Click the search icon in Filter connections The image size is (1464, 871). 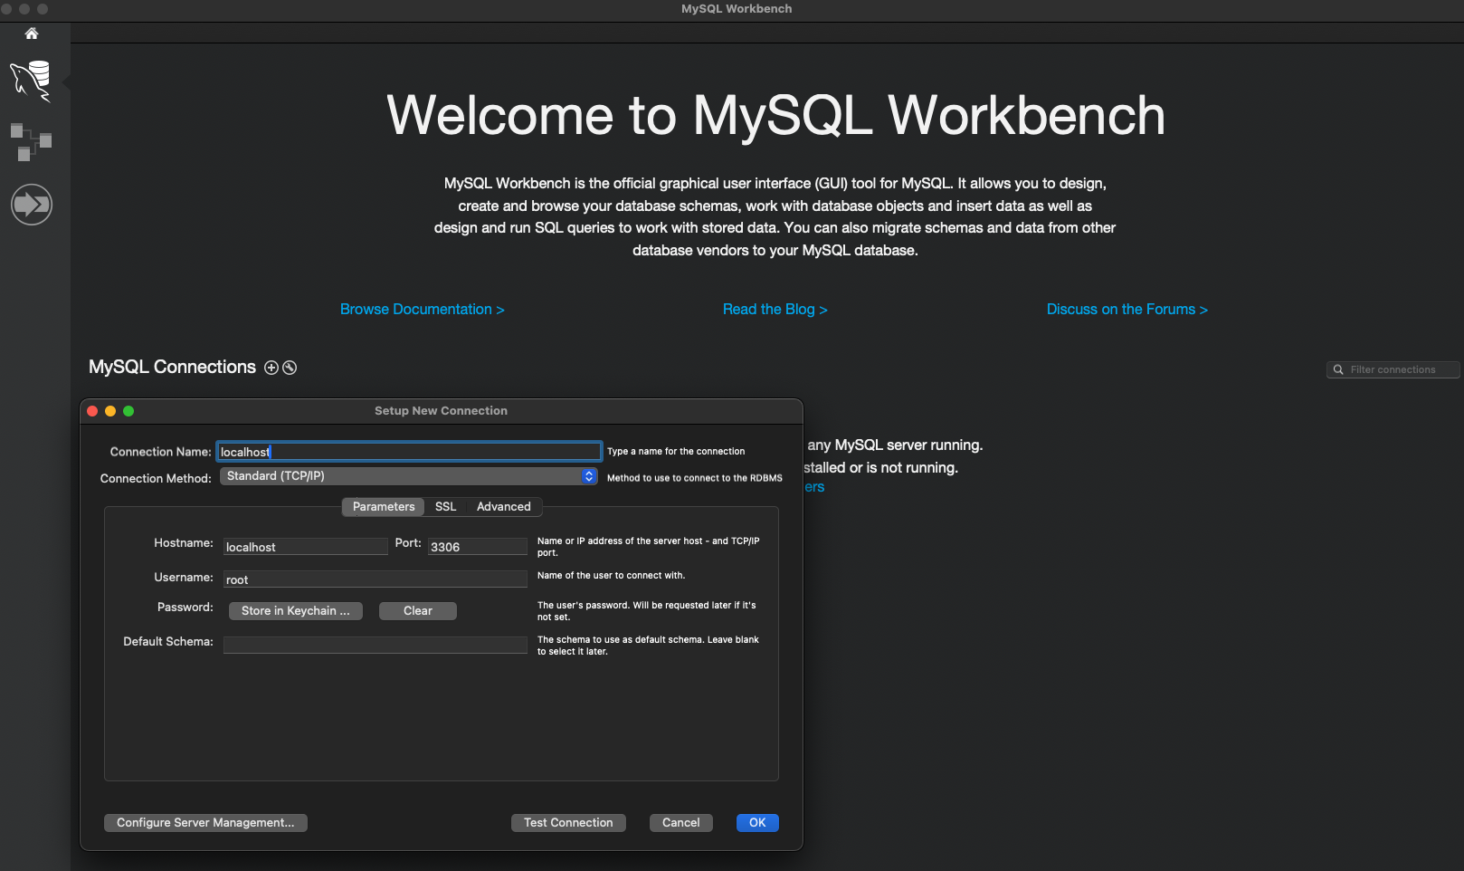(x=1338, y=369)
